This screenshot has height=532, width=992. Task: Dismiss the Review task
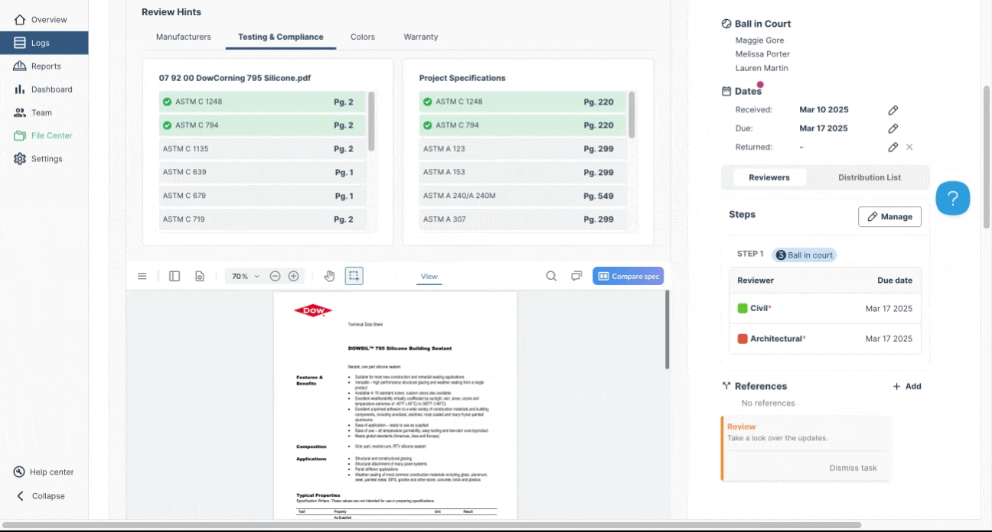pyautogui.click(x=853, y=468)
